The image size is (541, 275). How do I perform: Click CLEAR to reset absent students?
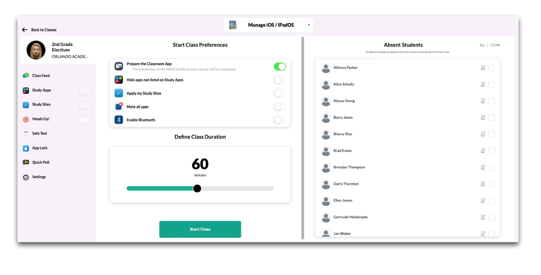coord(495,45)
